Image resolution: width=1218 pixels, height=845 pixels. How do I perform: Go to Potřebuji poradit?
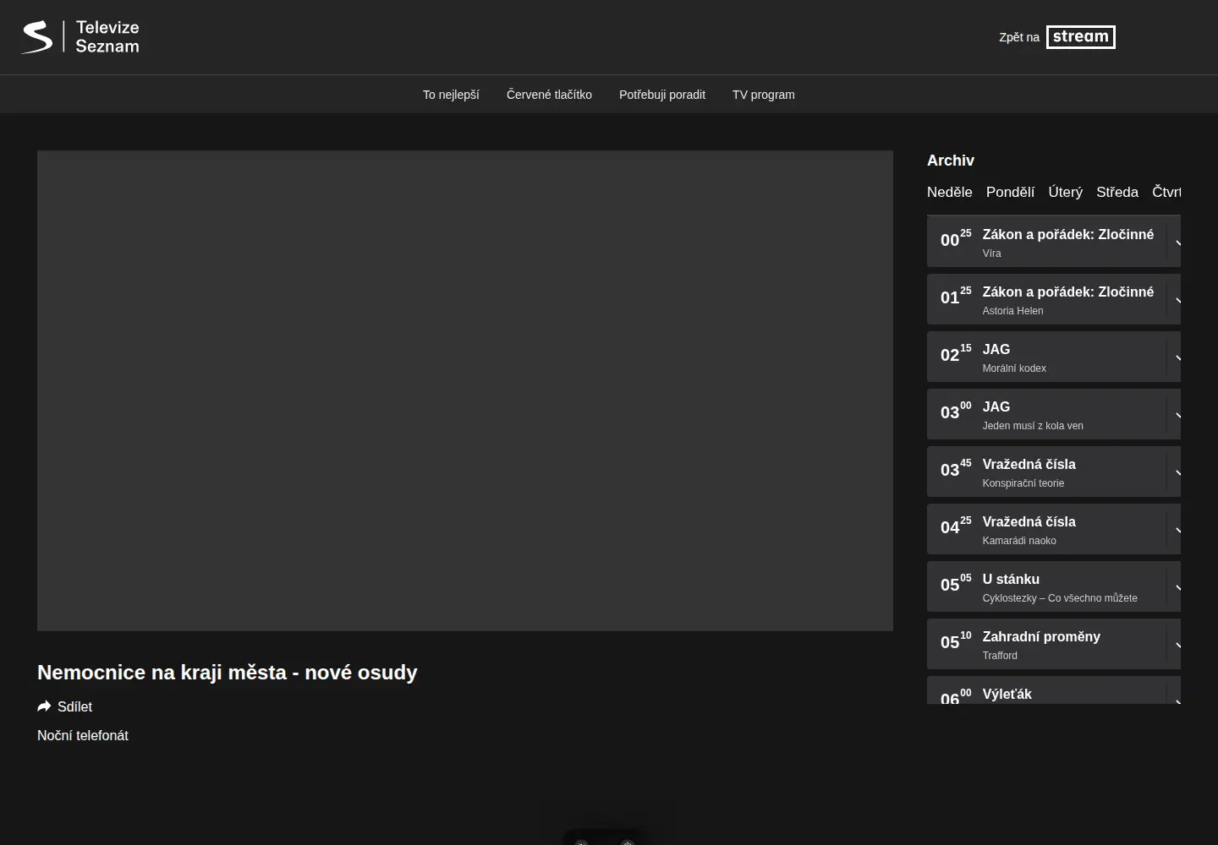pyautogui.click(x=662, y=95)
